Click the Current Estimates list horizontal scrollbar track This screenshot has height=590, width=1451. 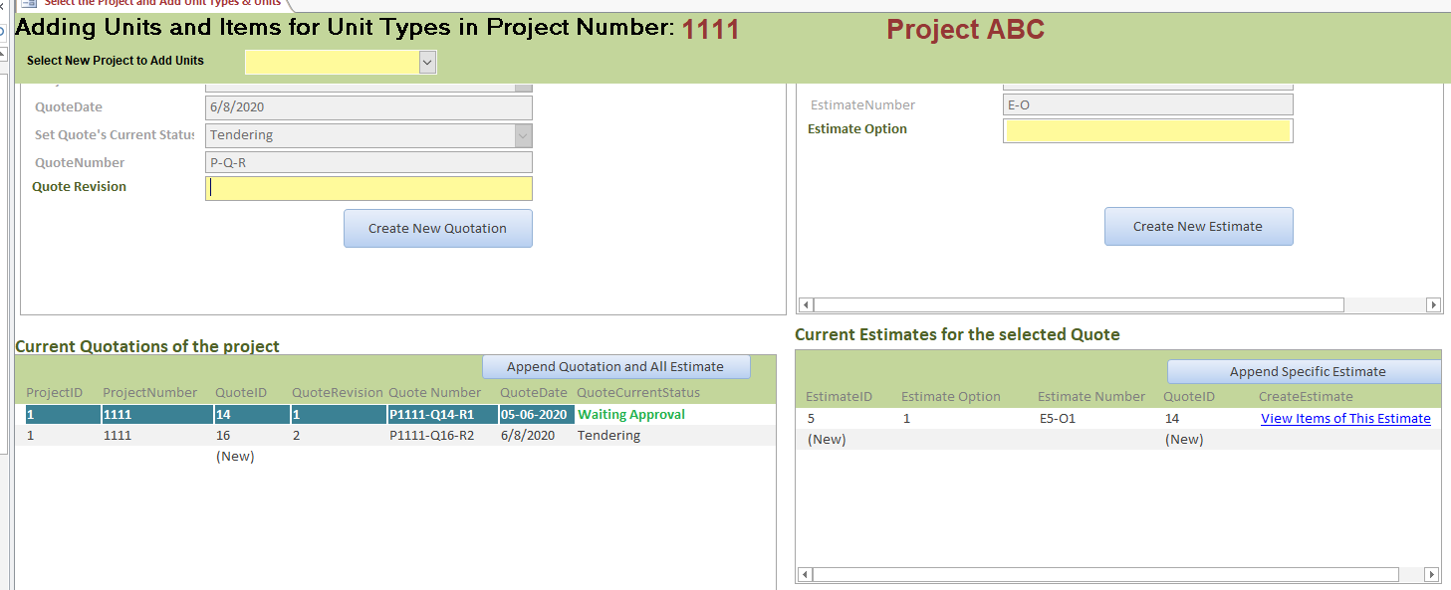[1119, 575]
